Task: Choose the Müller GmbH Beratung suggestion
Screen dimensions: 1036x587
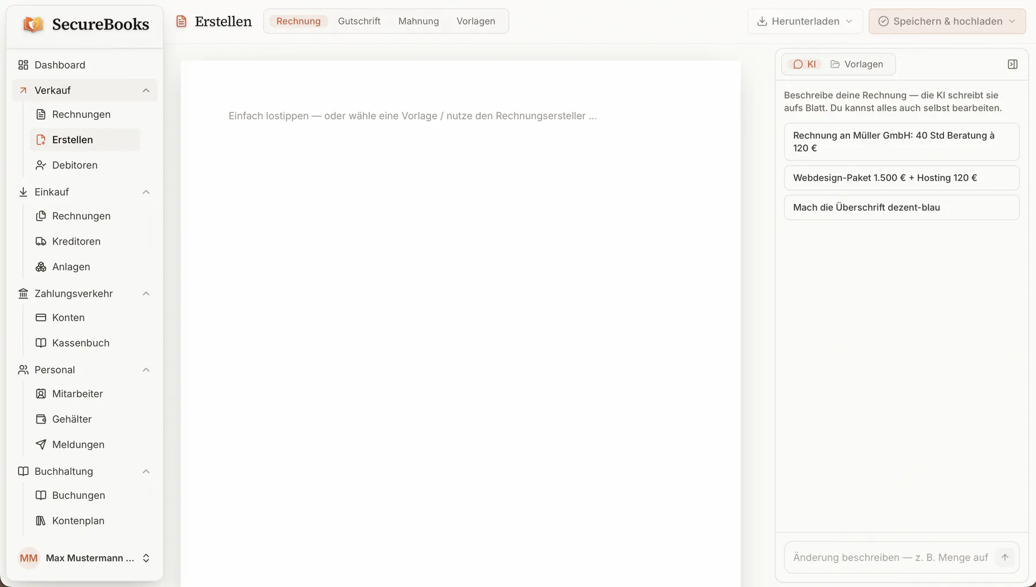Action: click(x=901, y=142)
